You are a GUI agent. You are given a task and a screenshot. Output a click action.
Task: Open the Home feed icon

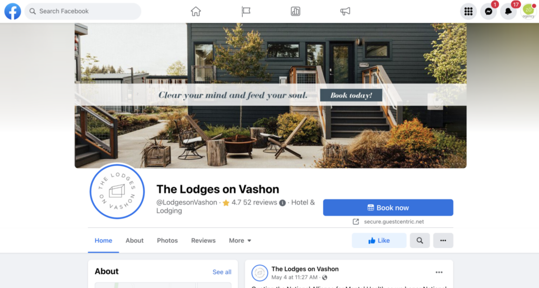pyautogui.click(x=196, y=12)
